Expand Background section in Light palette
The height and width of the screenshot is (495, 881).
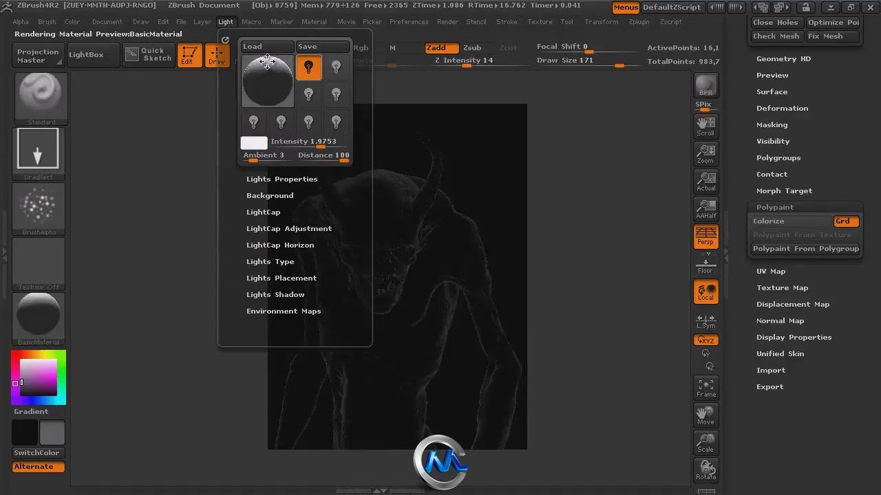click(270, 195)
